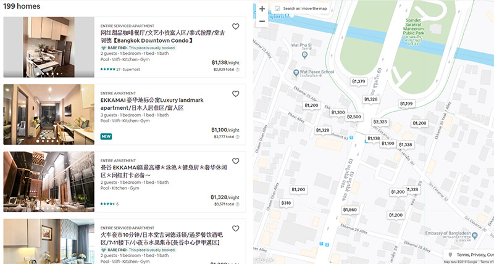The height and width of the screenshot is (264, 494).
Task: Click the heart on EKKAMAI Luxury landmark apartment
Action: click(236, 94)
